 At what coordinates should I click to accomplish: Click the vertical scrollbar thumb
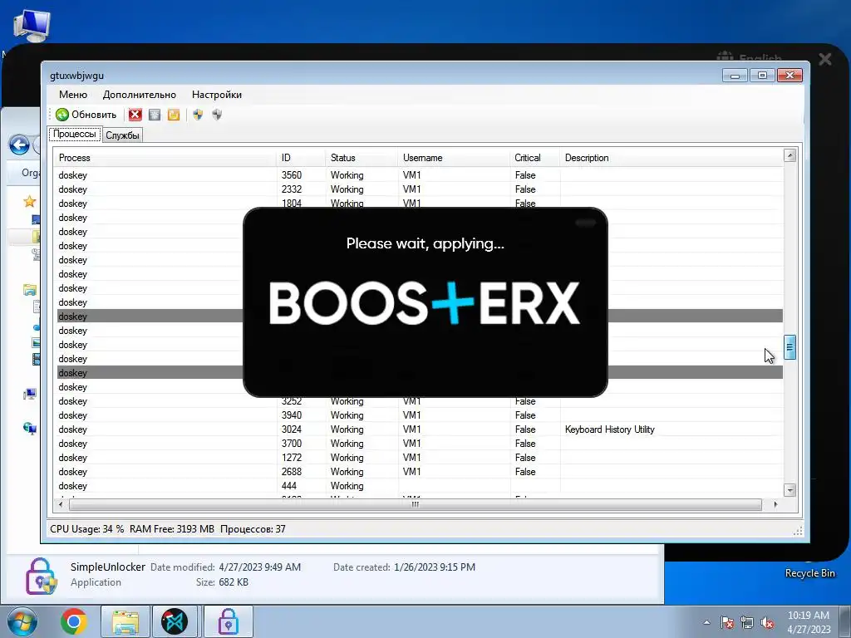coord(790,347)
